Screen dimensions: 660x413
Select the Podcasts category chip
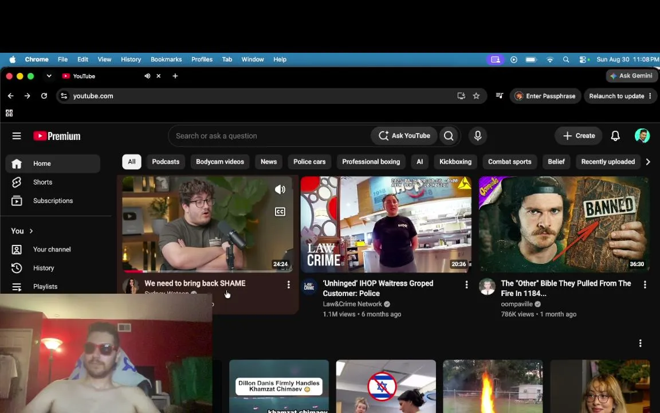pyautogui.click(x=166, y=162)
